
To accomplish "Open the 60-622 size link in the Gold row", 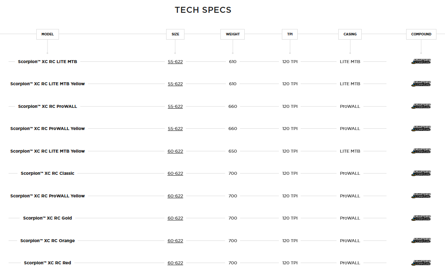I will 175,218.
